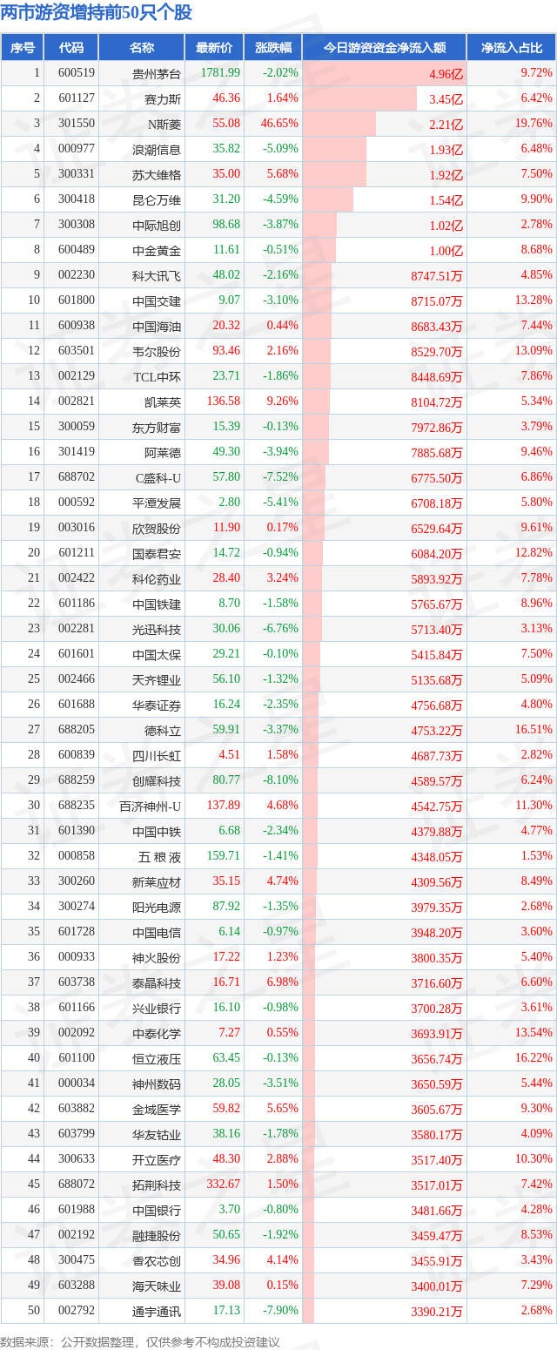Click the -8.10% change of 创耀科技
Screen dimensions: 557x1350
pyautogui.click(x=281, y=780)
